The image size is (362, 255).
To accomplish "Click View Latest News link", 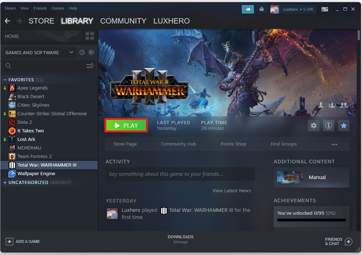I will (231, 190).
